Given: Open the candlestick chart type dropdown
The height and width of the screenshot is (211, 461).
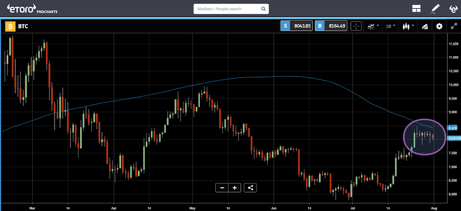Looking at the screenshot, I should (408, 26).
